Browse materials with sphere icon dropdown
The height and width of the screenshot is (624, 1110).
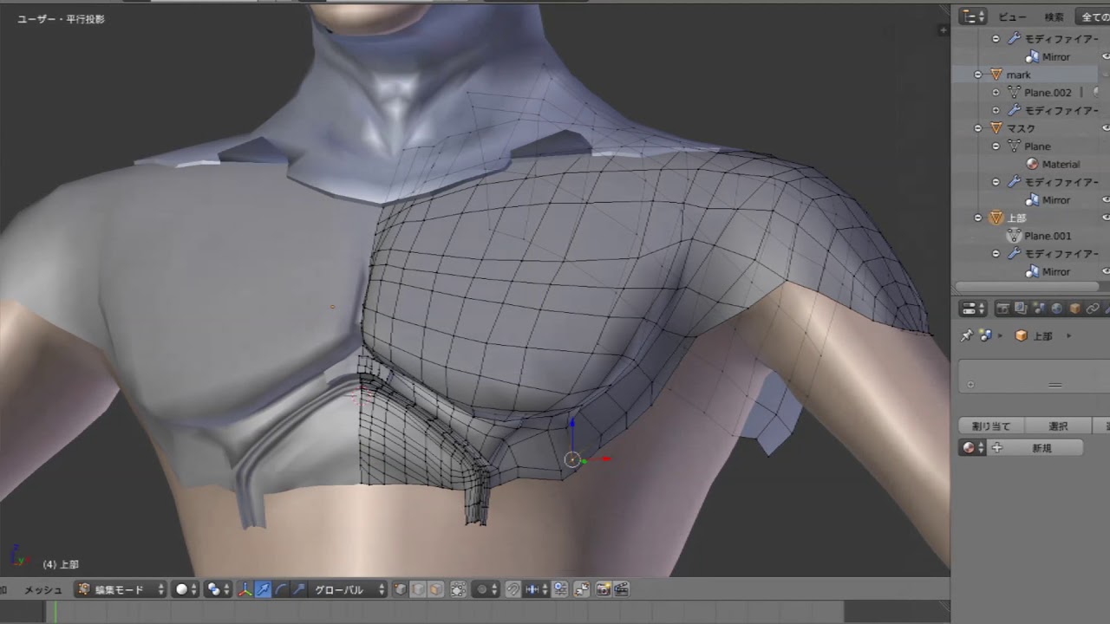(x=973, y=448)
